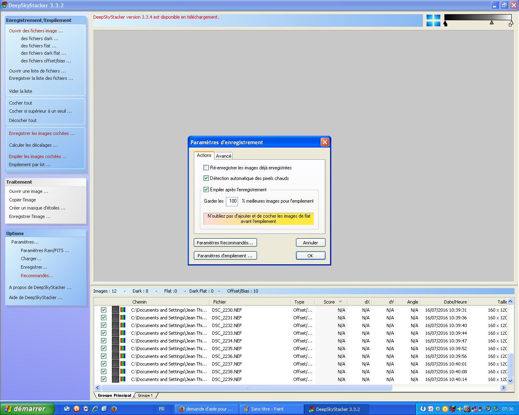Click the white point marker on the gradient

[511, 24]
